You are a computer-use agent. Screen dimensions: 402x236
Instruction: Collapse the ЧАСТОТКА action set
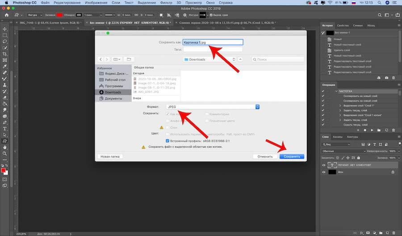pyautogui.click(x=336, y=91)
